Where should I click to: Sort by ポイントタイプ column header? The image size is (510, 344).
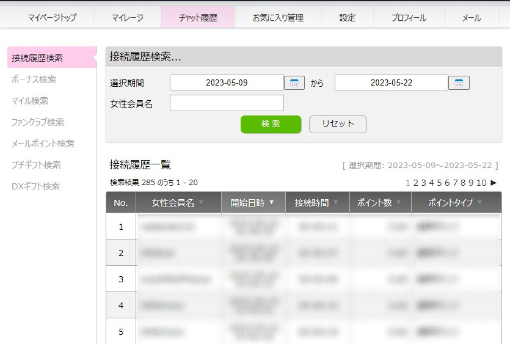455,203
